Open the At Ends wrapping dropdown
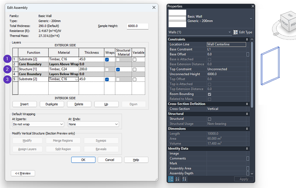The image size is (296, 188). (93, 124)
